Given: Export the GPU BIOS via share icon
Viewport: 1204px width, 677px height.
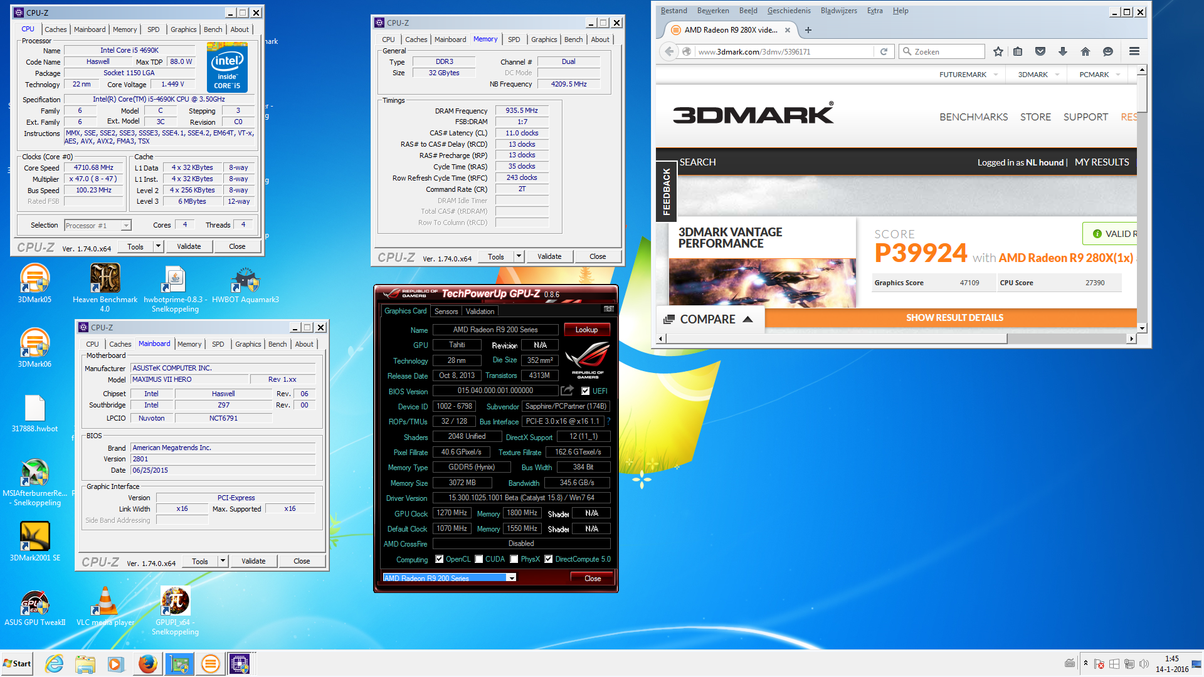Looking at the screenshot, I should 567,391.
